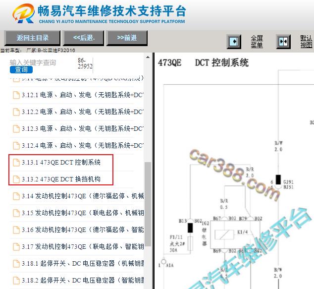
Task: Click document icon of 3.15 row
Action: [16, 213]
